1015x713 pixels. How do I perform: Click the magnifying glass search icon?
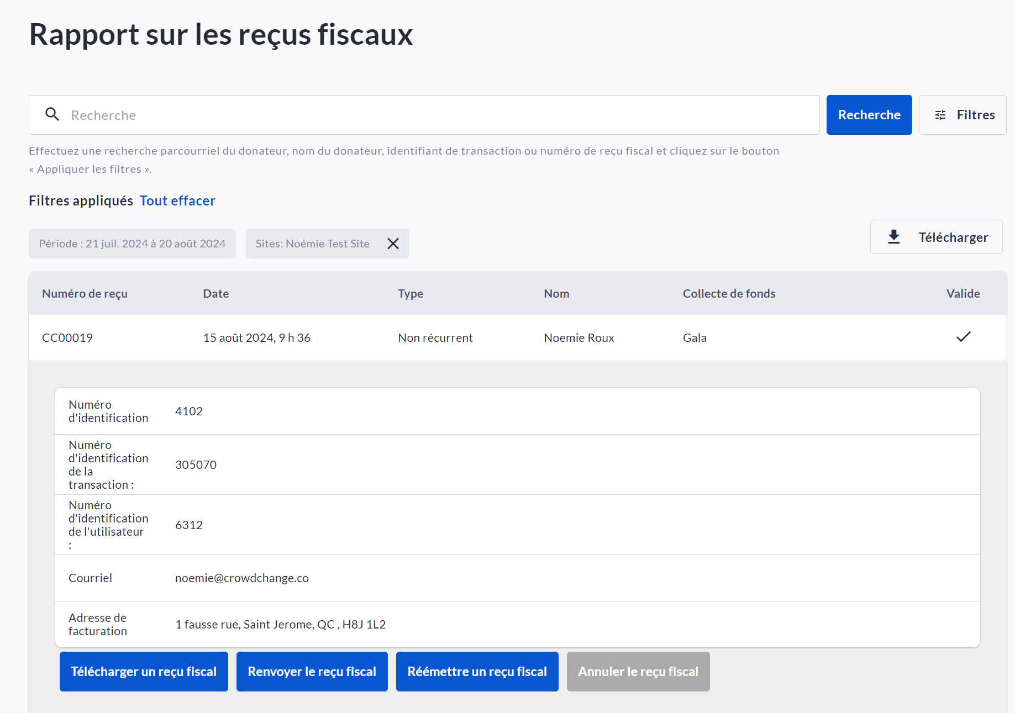pos(52,114)
